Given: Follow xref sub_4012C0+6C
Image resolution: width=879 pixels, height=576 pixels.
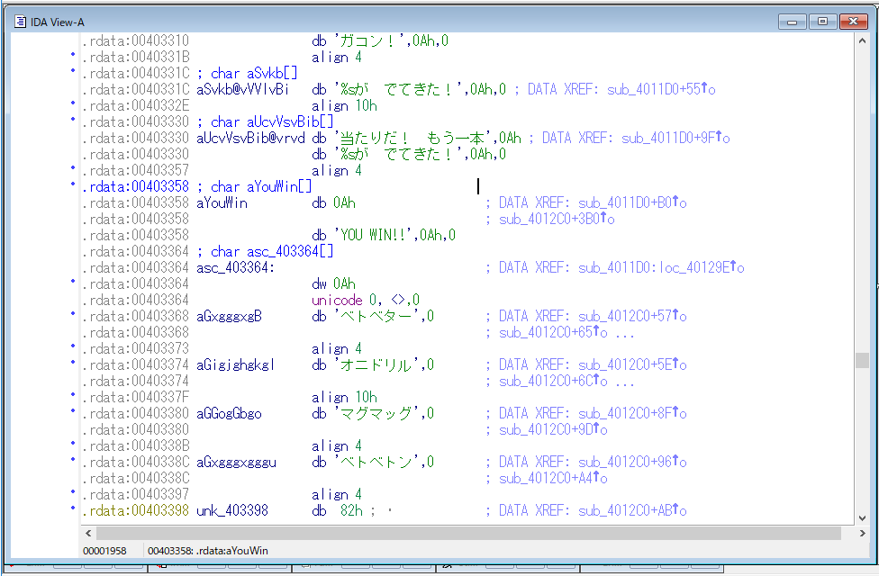Looking at the screenshot, I should tap(553, 381).
